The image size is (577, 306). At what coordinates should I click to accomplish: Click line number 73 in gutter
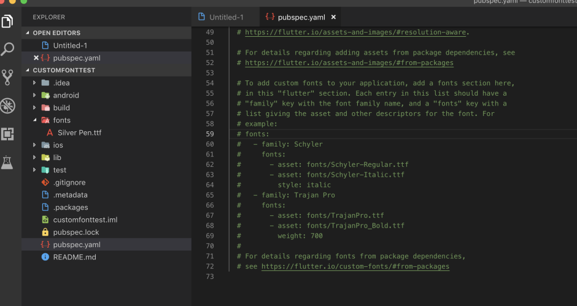click(x=210, y=277)
